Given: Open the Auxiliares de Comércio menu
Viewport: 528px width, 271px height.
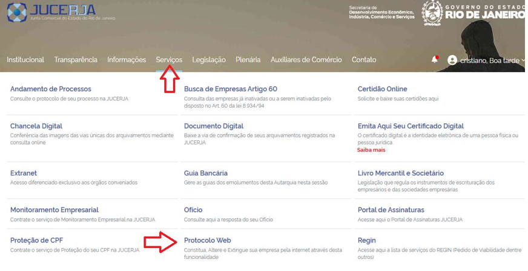Looking at the screenshot, I should pyautogui.click(x=306, y=60).
